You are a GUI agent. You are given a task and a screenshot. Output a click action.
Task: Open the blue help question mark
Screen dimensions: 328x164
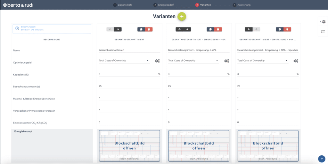[x=322, y=159]
